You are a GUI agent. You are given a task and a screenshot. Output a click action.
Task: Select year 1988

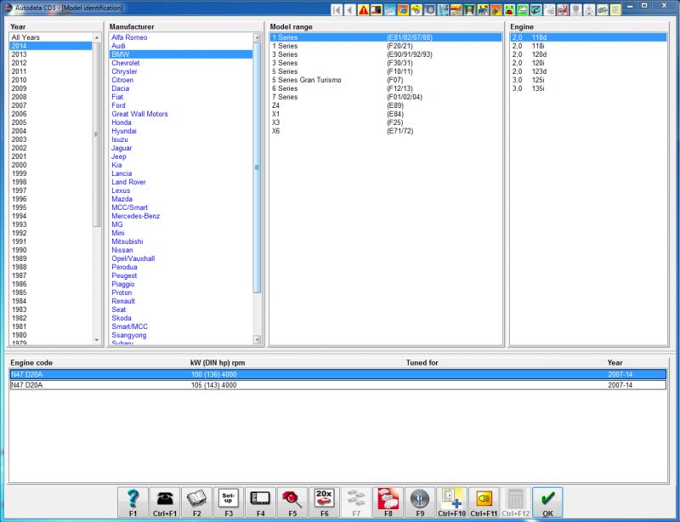[x=19, y=267]
